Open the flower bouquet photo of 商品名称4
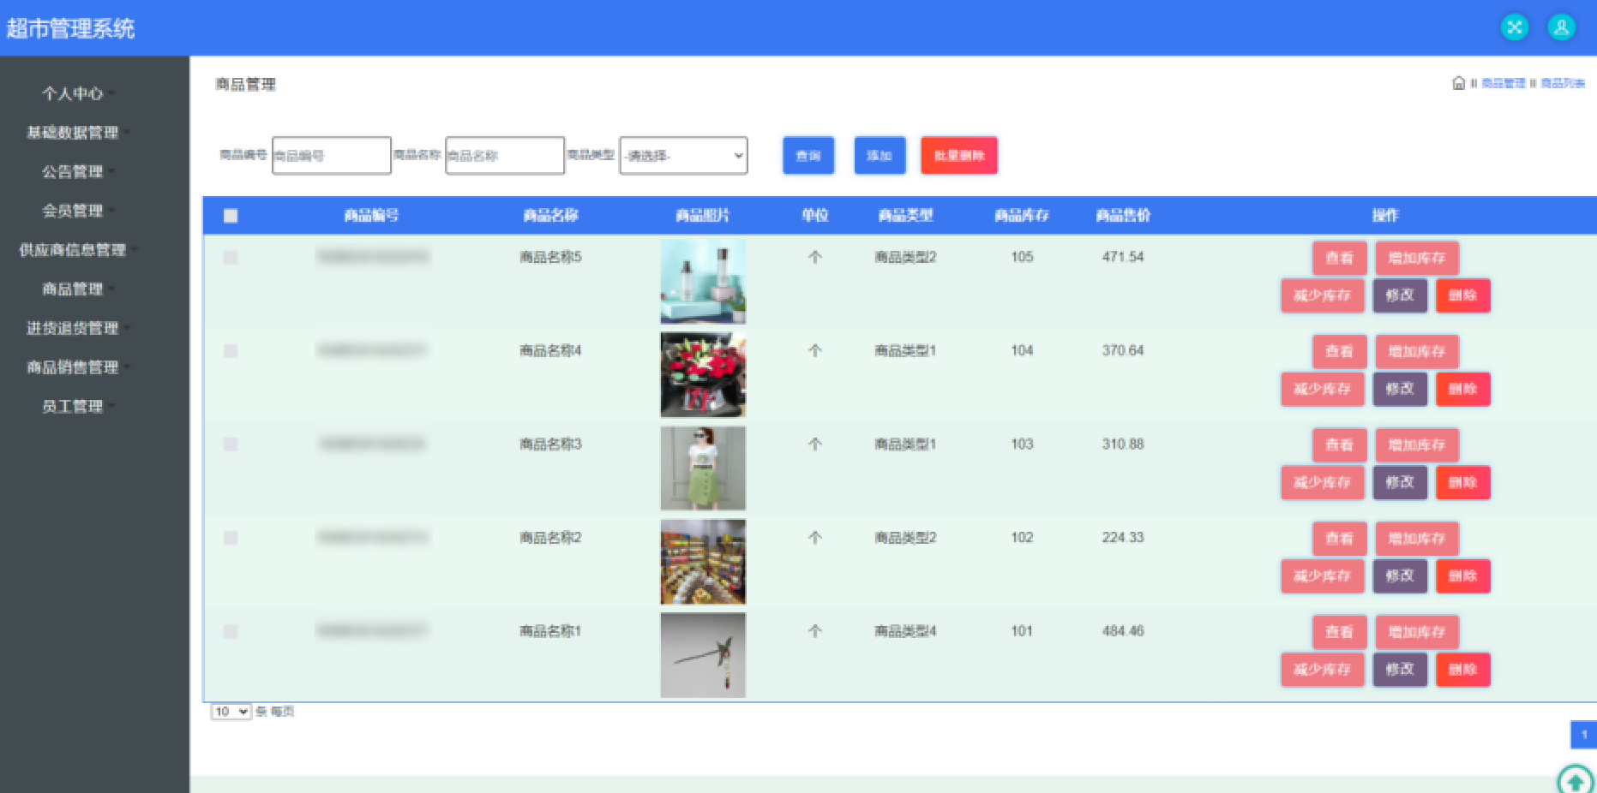 [x=703, y=375]
